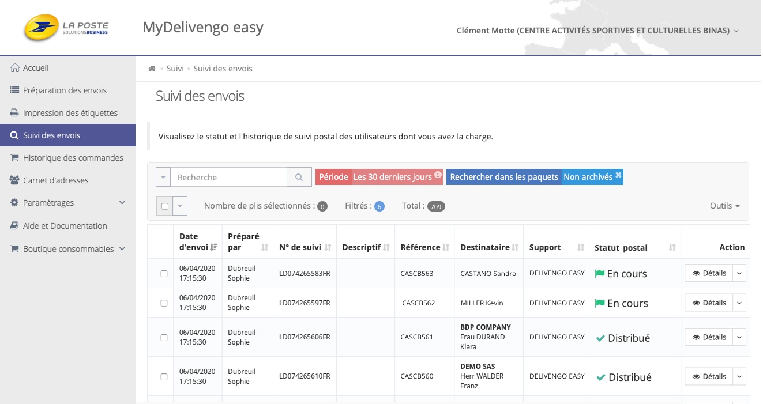763x404 pixels.
Task: Click the Total count badge 709
Action: click(x=436, y=206)
